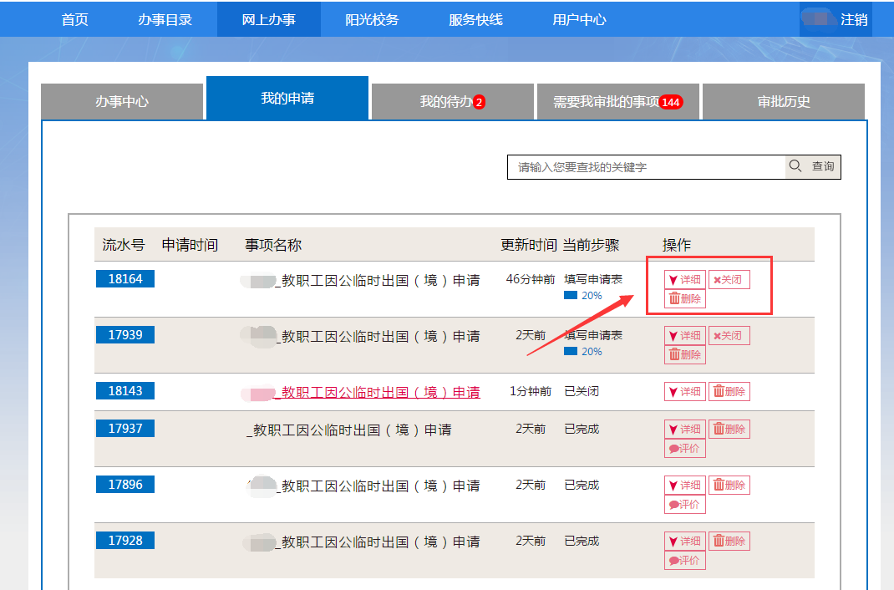Switch to the 我的待办 tab
The width and height of the screenshot is (894, 590).
(x=452, y=102)
